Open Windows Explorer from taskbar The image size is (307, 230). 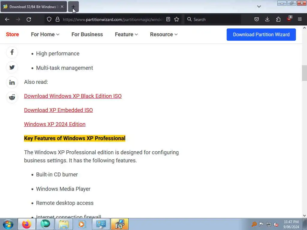click(64, 224)
